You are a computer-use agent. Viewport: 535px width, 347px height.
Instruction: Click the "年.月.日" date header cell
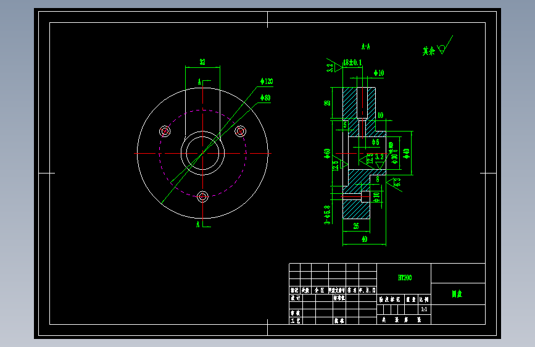(x=368, y=290)
